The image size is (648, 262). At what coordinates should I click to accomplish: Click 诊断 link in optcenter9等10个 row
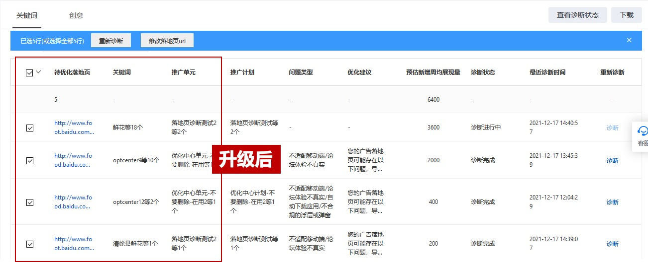[612, 161]
